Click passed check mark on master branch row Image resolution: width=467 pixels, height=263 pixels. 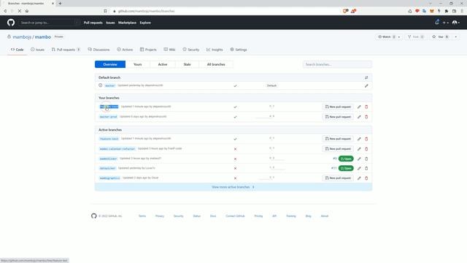coord(235,86)
